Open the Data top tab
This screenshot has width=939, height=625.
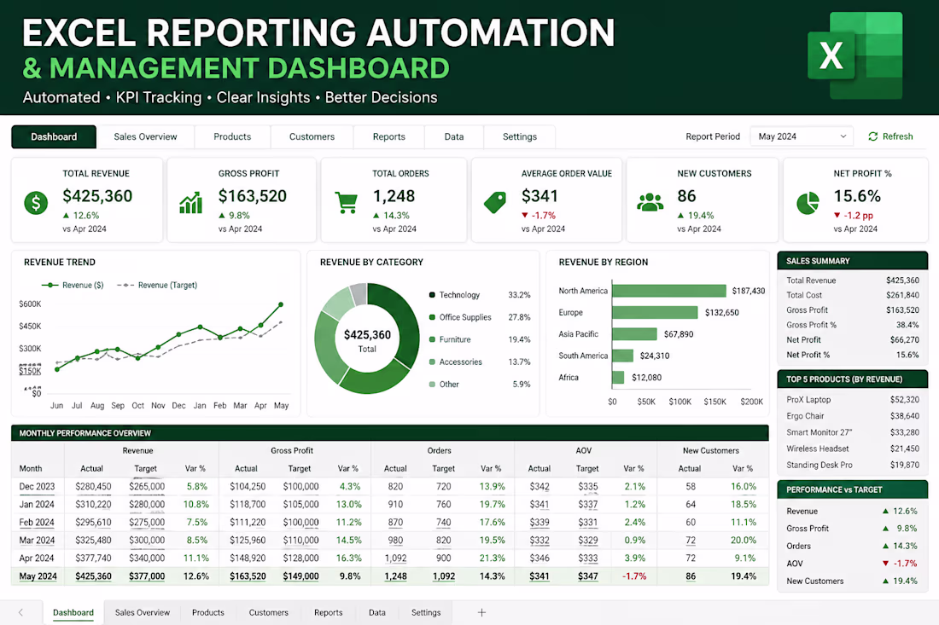454,136
